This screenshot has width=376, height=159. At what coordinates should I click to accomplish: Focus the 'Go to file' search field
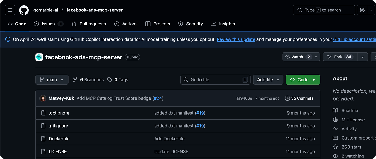tap(215, 80)
